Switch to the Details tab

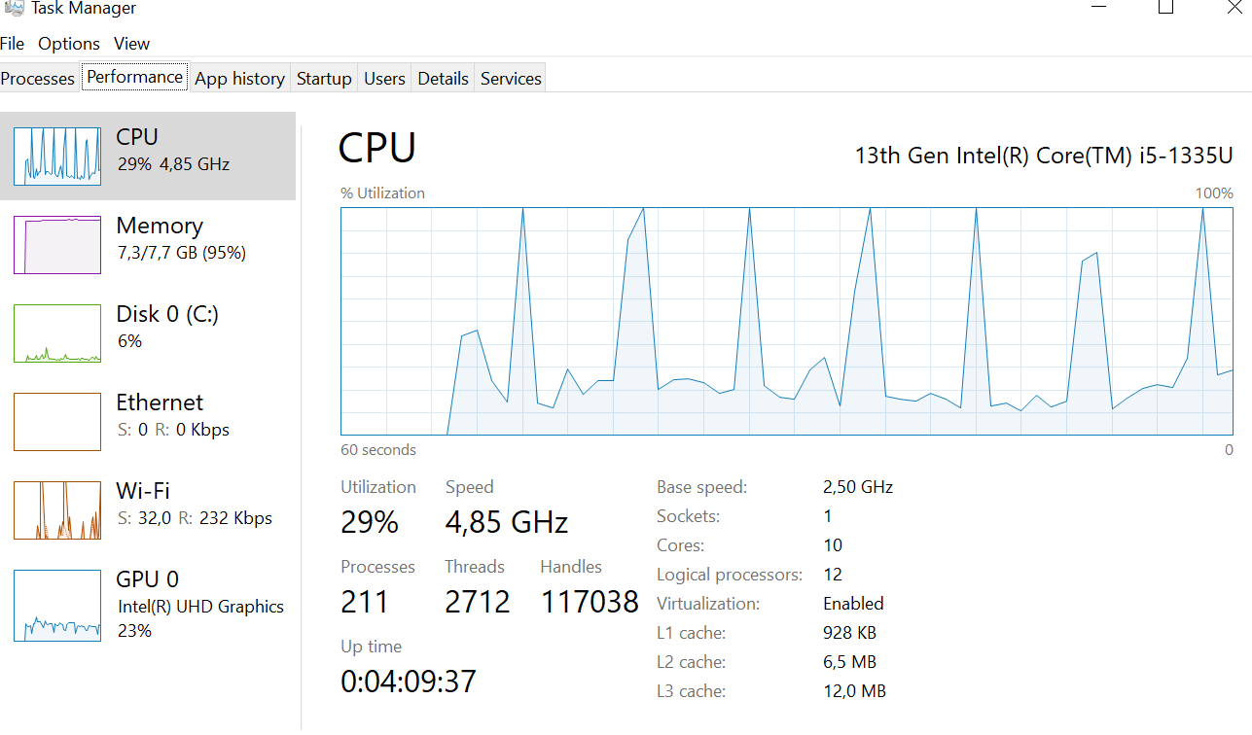point(443,79)
